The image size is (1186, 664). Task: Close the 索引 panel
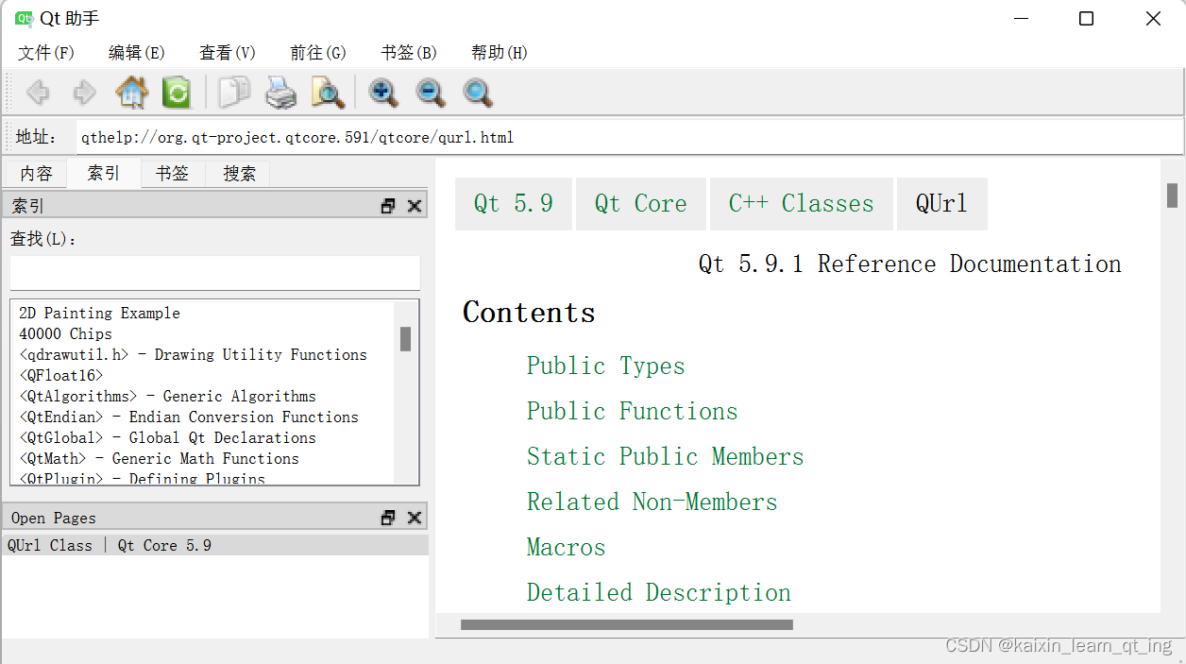pos(414,206)
